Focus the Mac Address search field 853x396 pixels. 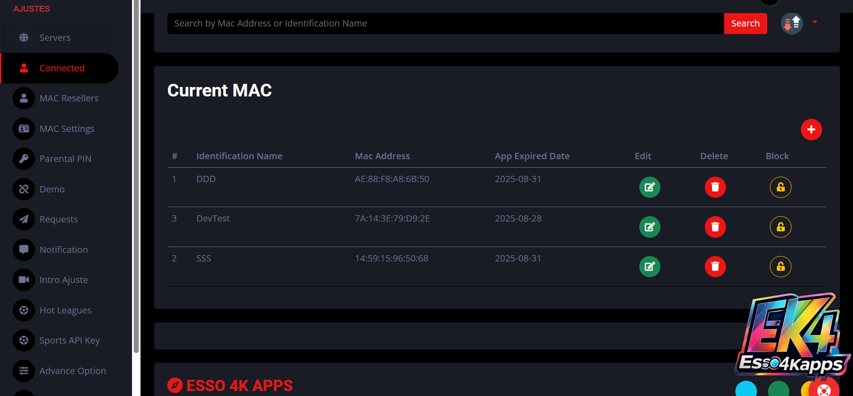pos(445,23)
